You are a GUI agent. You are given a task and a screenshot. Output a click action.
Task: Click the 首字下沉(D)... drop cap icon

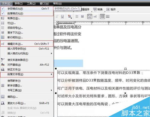pyautogui.click(x=3, y=33)
